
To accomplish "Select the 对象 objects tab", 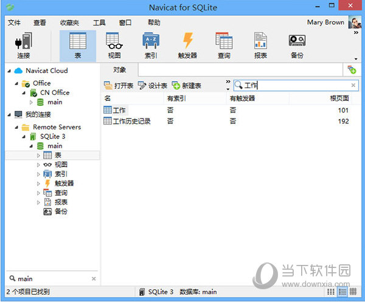I will coord(119,70).
